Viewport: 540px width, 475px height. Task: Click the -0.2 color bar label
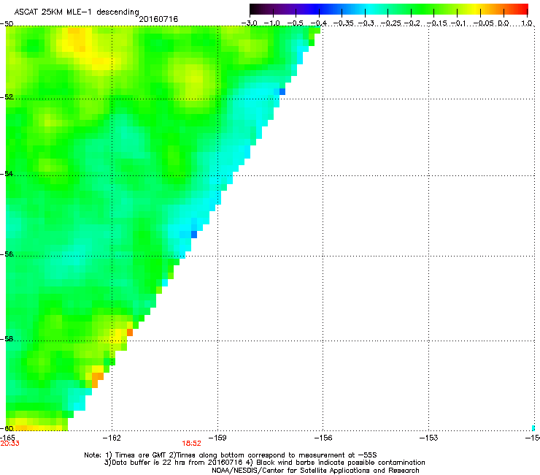point(412,23)
